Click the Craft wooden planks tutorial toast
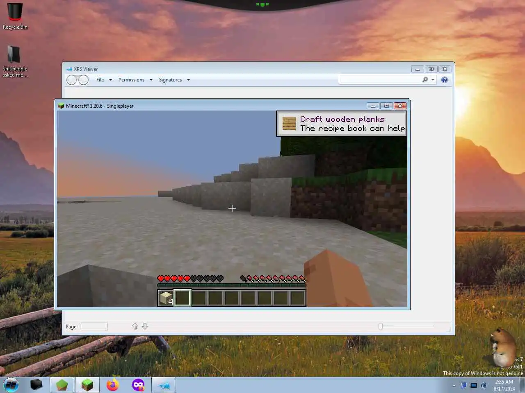Screen dimensions: 525x393 point(342,124)
